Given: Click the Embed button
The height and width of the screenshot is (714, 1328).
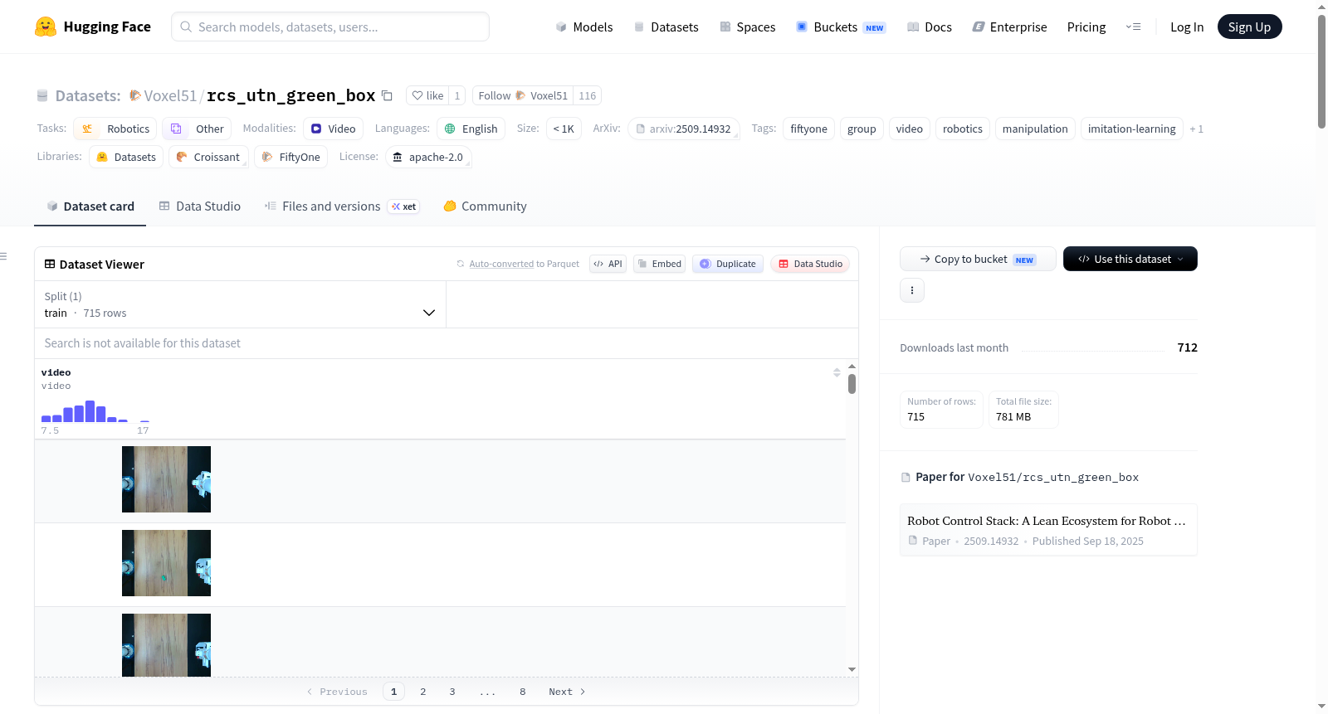Looking at the screenshot, I should (660, 264).
